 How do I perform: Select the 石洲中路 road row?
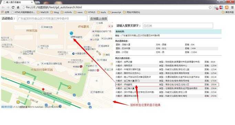tap(167, 48)
